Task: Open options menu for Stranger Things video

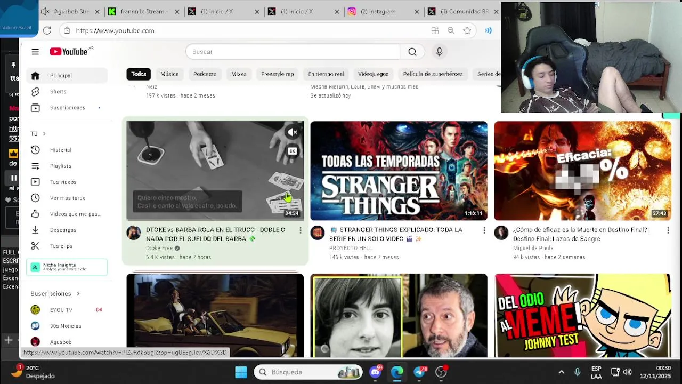Action: pos(484,230)
